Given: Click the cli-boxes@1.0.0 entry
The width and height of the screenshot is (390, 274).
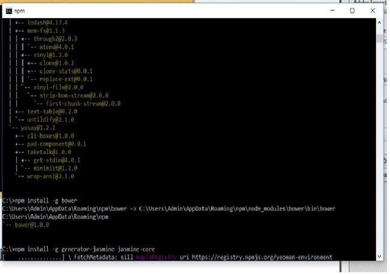Looking at the screenshot, I should [x=50, y=136].
